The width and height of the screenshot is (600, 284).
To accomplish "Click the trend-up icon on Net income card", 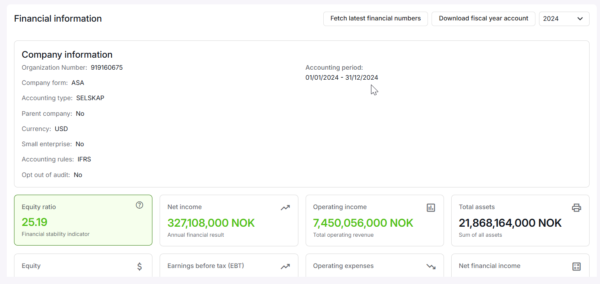I will coord(285,207).
